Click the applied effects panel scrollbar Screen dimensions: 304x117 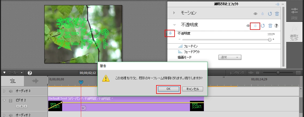283,37
